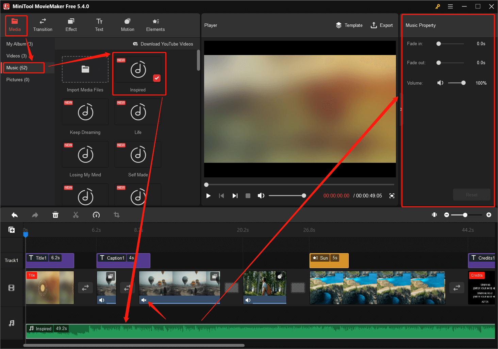Adjust the Fade out slider

[x=450, y=63]
